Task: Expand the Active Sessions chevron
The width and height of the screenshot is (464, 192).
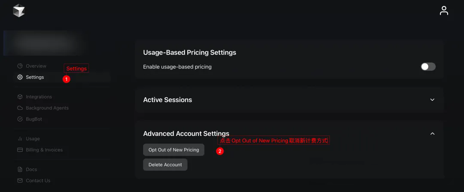Action: 432,100
